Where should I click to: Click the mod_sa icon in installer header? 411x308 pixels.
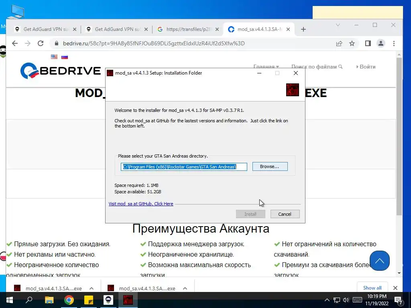coord(292,90)
